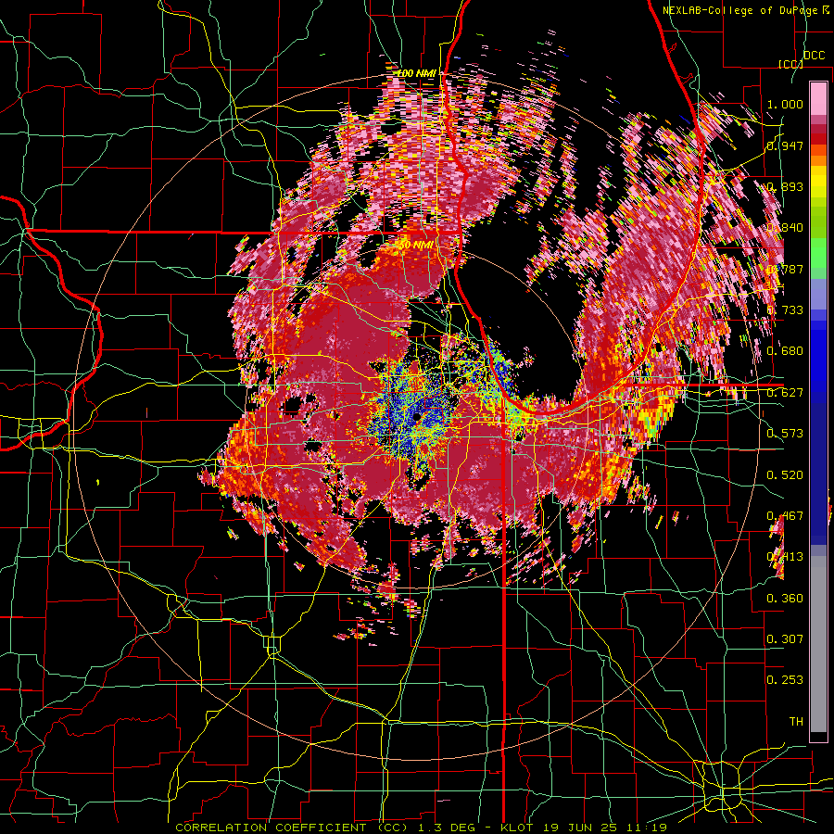Click the 100 NMI range ring label
Viewport: 834px width, 834px height.
point(416,73)
